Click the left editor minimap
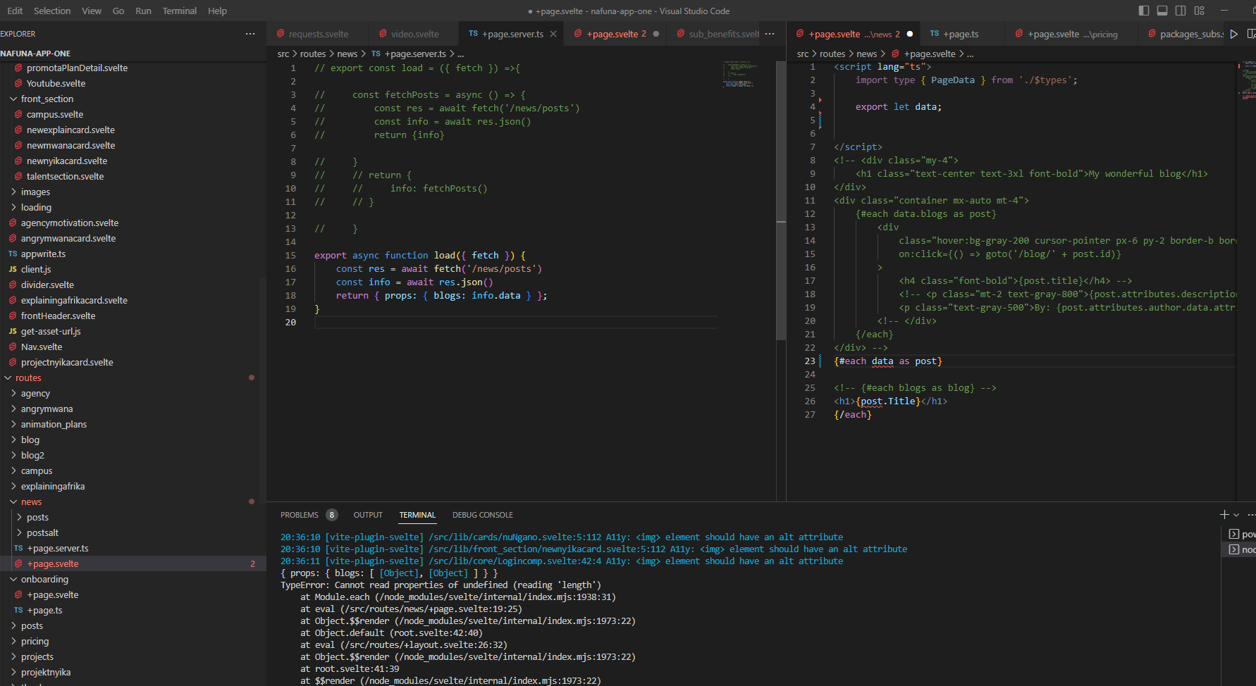The image size is (1256, 686). click(x=739, y=74)
